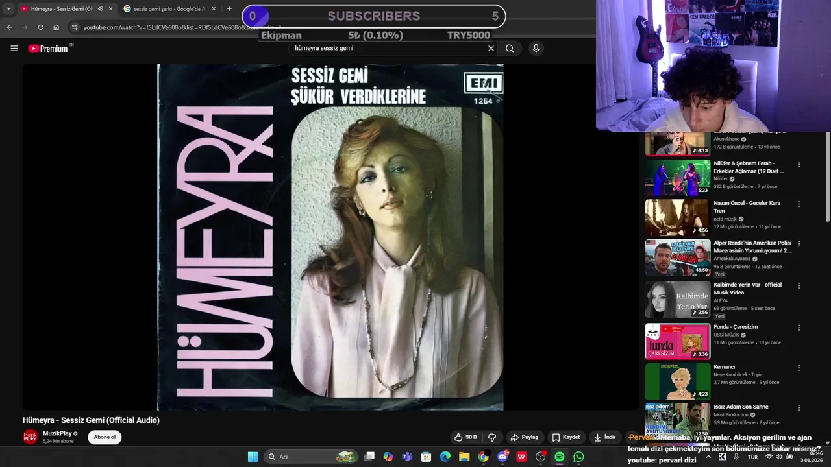Run search with magnifier button
831x467 pixels.
point(510,48)
